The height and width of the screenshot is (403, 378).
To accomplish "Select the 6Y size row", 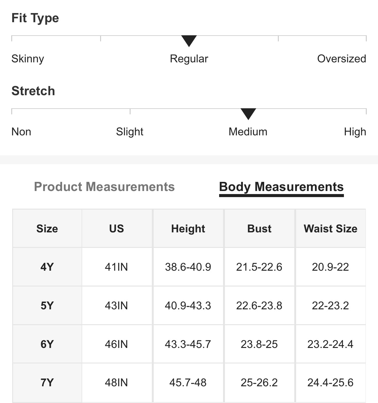I will 47,344.
